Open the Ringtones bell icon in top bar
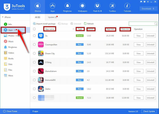 tap(67, 6)
